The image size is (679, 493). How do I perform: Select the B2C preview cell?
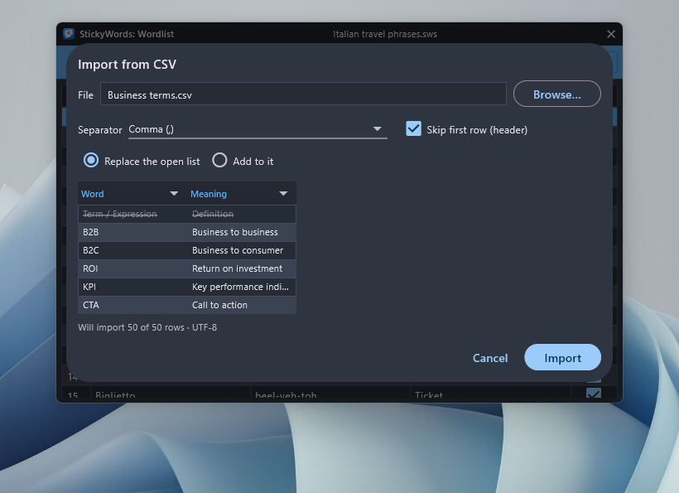(x=133, y=250)
